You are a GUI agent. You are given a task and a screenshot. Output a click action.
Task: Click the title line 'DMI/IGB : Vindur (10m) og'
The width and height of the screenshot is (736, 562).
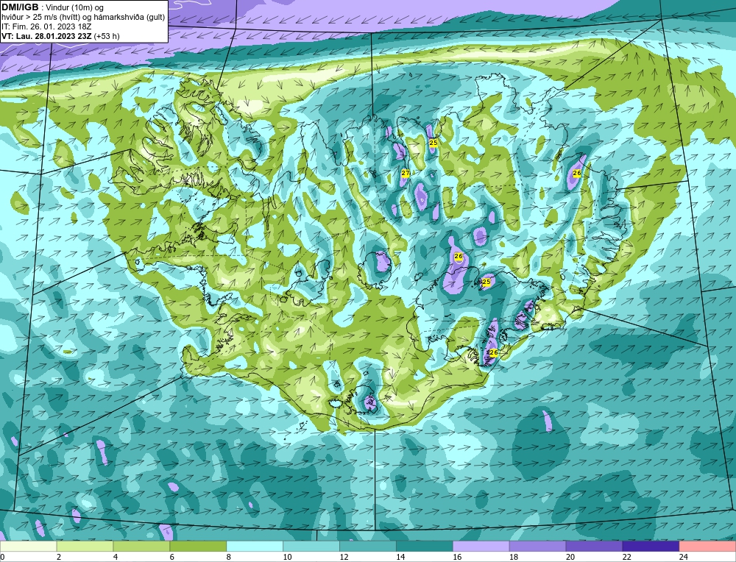[53, 7]
